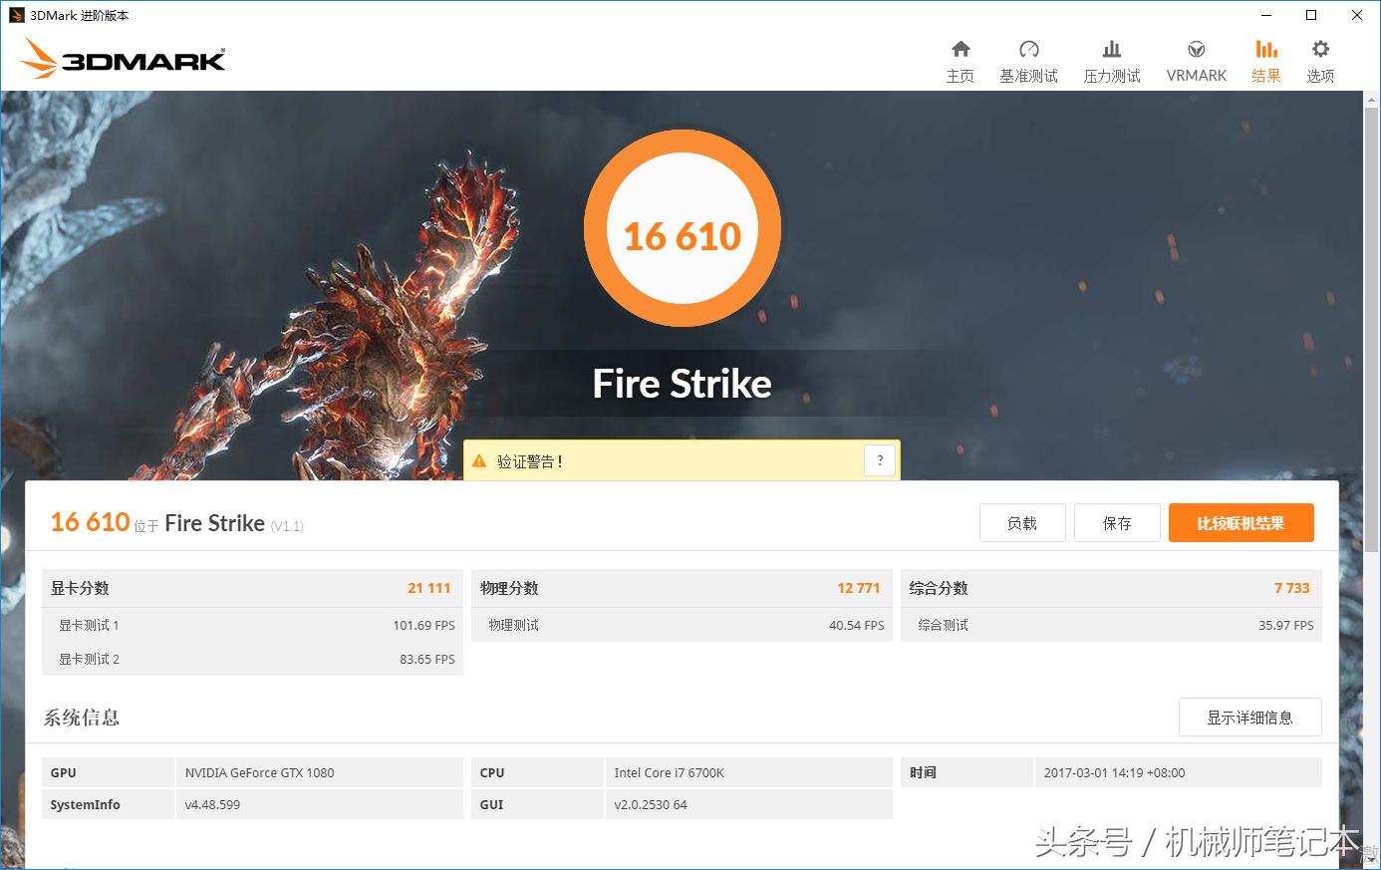Click the SystemInfo version v4.48.599 row

214,804
